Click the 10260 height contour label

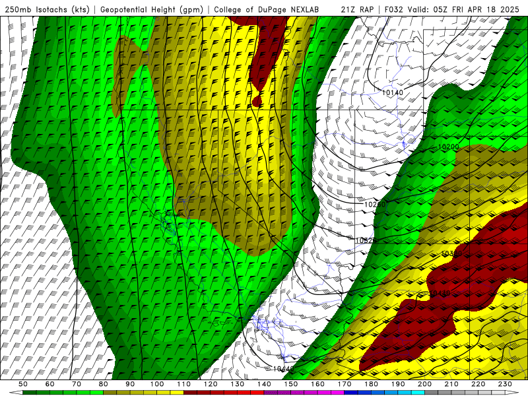point(375,205)
